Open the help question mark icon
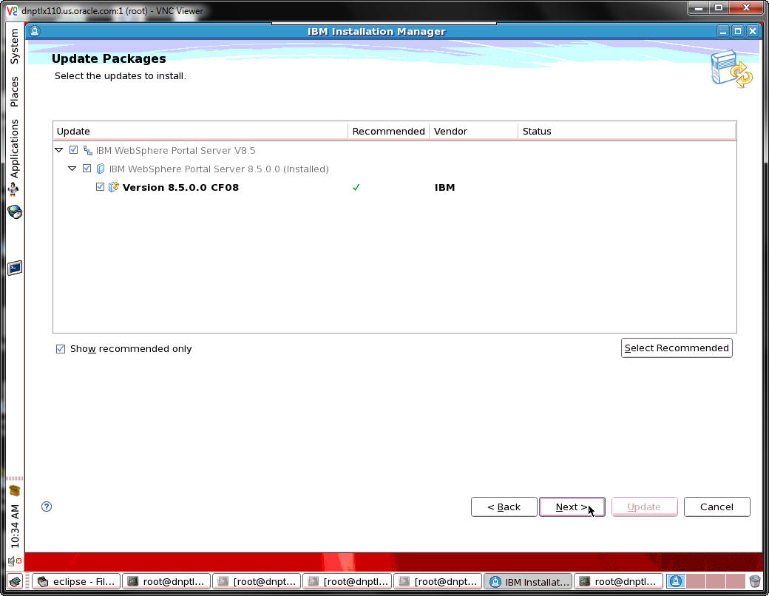Screen dimensions: 769x596 (47, 507)
